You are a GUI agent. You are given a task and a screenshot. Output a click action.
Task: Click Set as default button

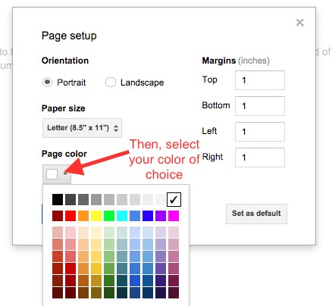point(256,214)
